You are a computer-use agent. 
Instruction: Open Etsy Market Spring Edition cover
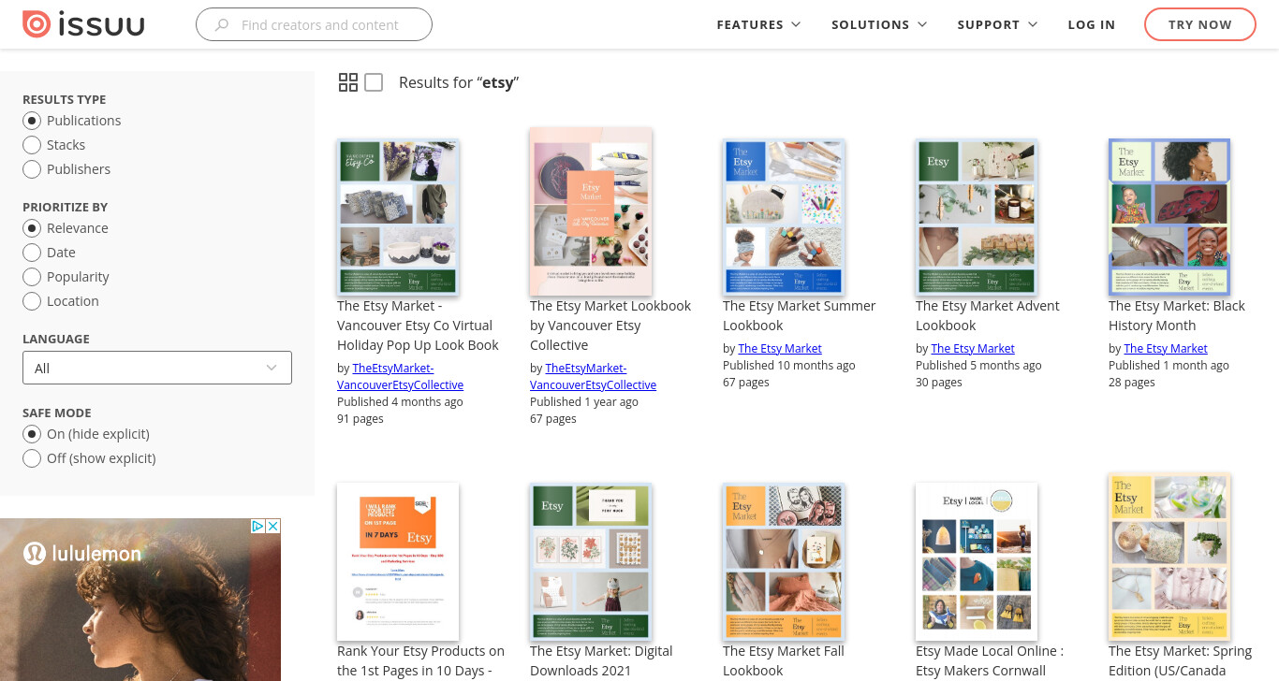(1169, 558)
